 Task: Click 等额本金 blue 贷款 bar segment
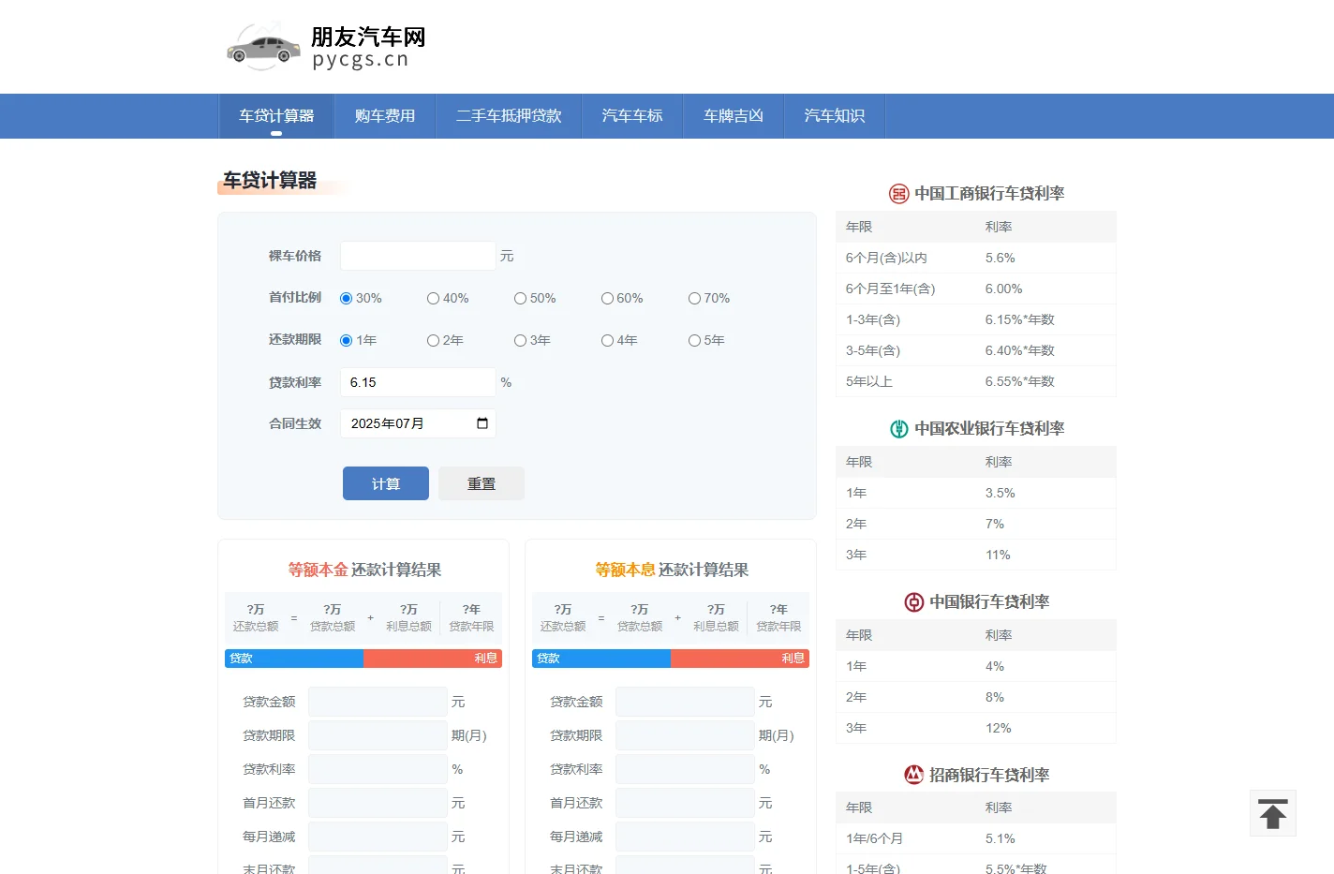[x=294, y=659]
